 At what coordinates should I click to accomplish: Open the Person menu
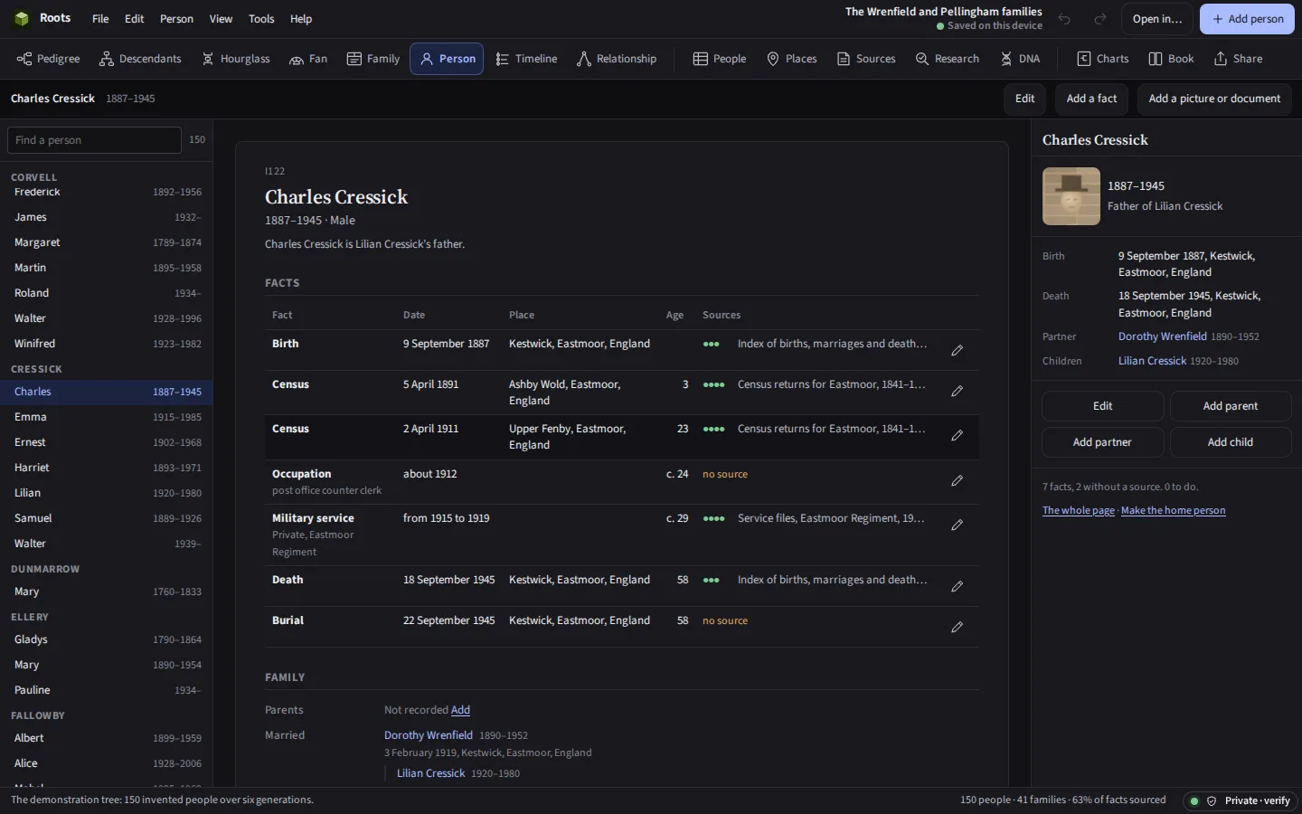point(176,19)
